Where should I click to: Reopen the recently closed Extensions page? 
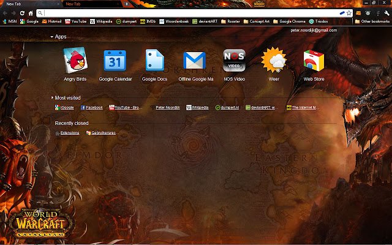point(67,133)
